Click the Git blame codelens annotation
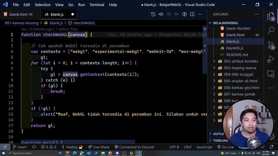 50,29
